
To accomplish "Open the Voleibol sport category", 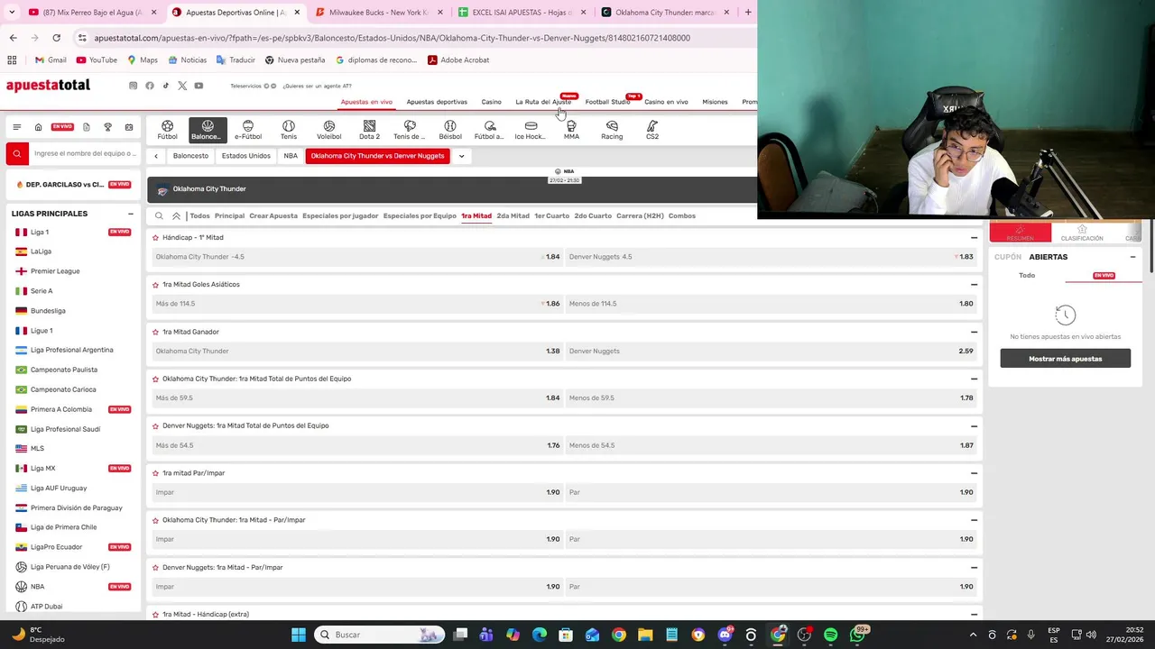I will (x=328, y=130).
